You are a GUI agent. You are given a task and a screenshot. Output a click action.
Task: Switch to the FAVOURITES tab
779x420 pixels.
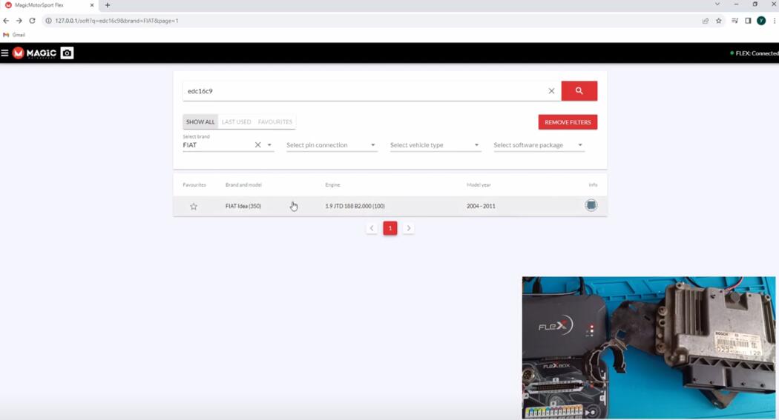click(x=275, y=122)
